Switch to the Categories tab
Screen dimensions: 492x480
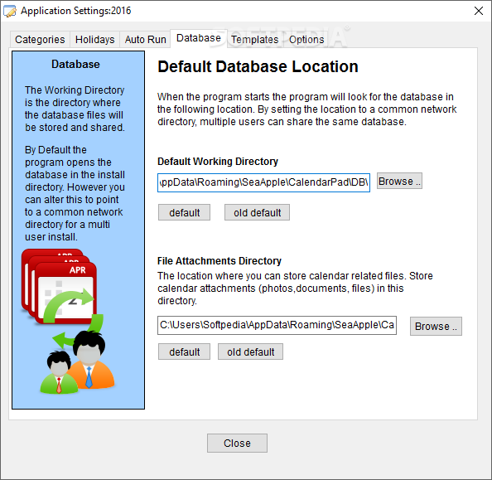point(40,40)
